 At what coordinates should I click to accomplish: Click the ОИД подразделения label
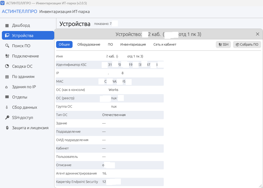72,140
